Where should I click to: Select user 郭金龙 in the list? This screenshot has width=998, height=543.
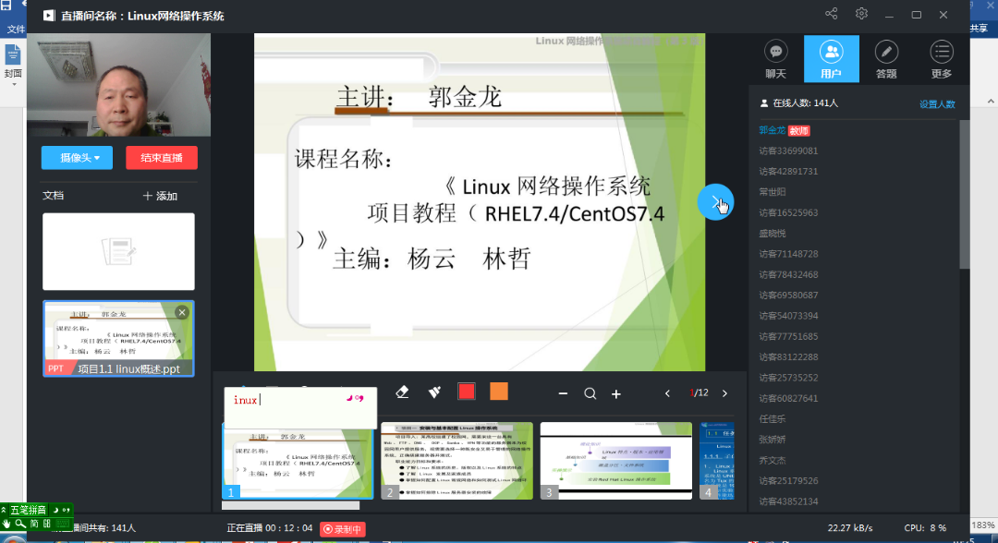(x=772, y=130)
